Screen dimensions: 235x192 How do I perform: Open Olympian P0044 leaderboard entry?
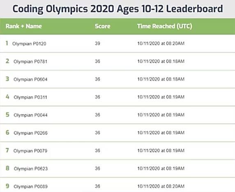30,115
